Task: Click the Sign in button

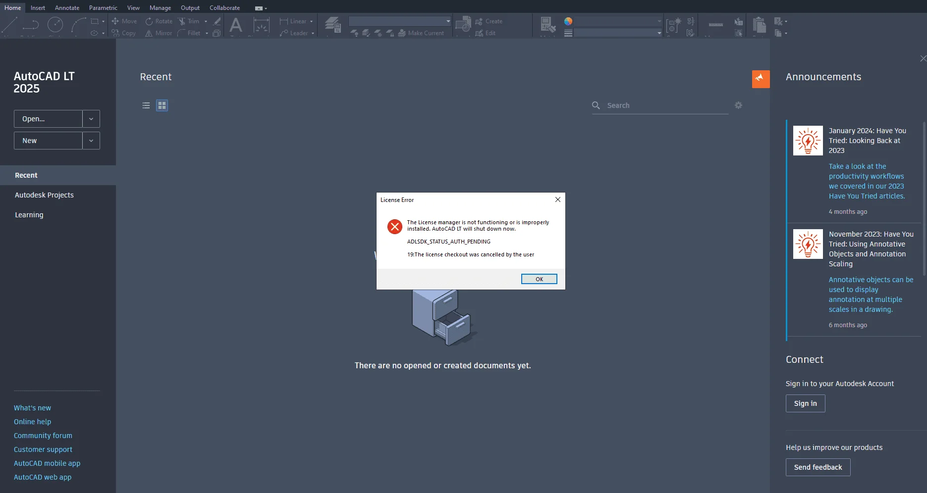Action: pyautogui.click(x=805, y=403)
